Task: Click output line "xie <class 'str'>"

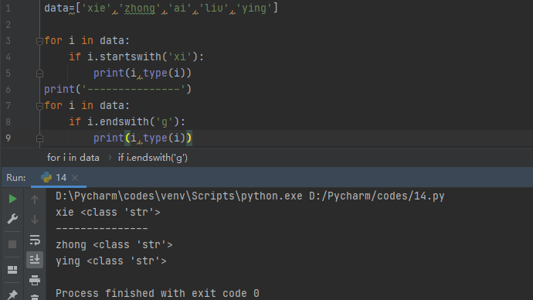Action: pyautogui.click(x=107, y=213)
